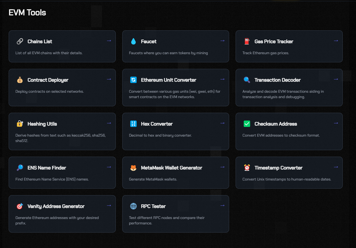Click the arrow on the Transaction Decoder card
The height and width of the screenshot is (248, 356).
[336, 79]
